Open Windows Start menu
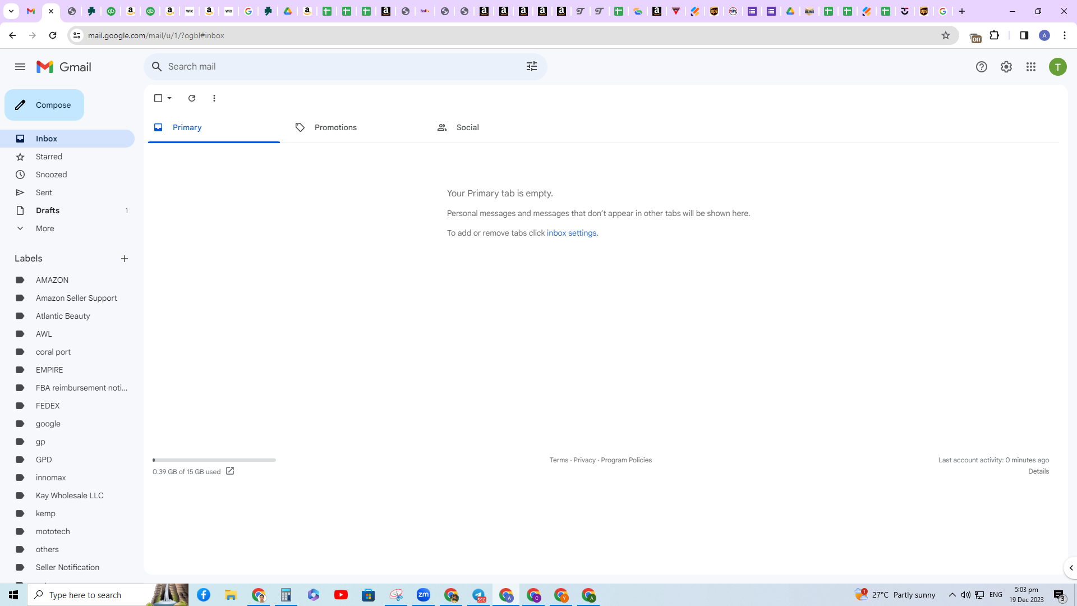 click(13, 595)
